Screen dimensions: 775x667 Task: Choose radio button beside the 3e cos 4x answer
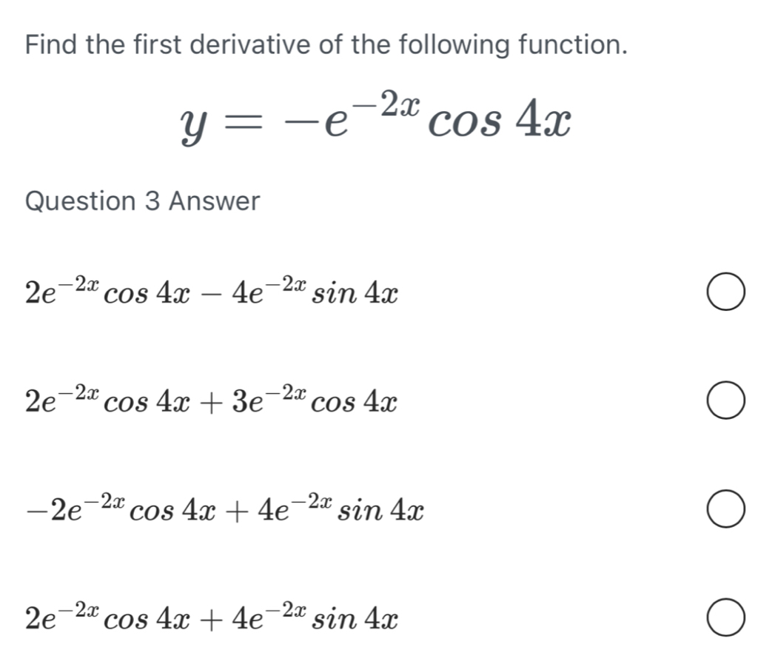click(725, 402)
